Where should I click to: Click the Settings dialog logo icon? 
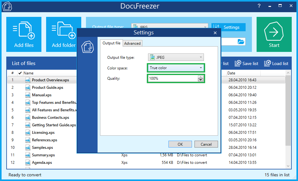pos(88,47)
